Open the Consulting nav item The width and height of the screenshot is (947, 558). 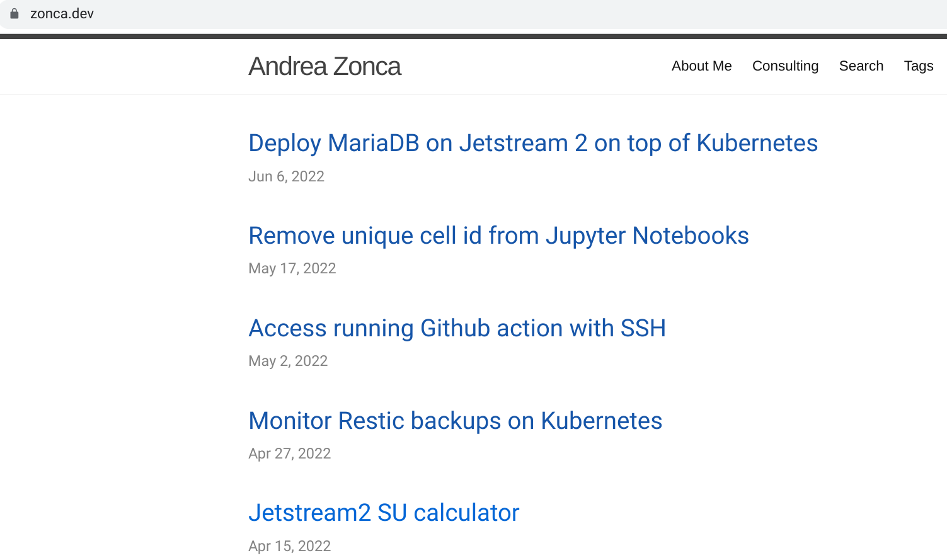tap(785, 66)
